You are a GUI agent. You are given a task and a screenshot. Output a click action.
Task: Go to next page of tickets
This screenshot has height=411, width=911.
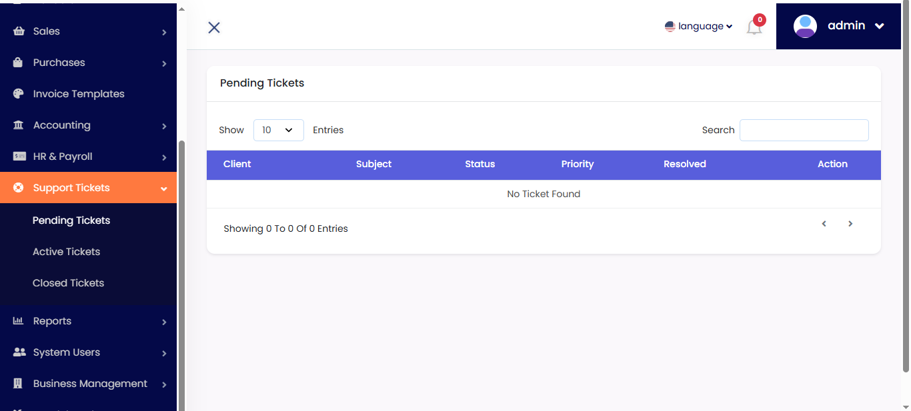(850, 224)
